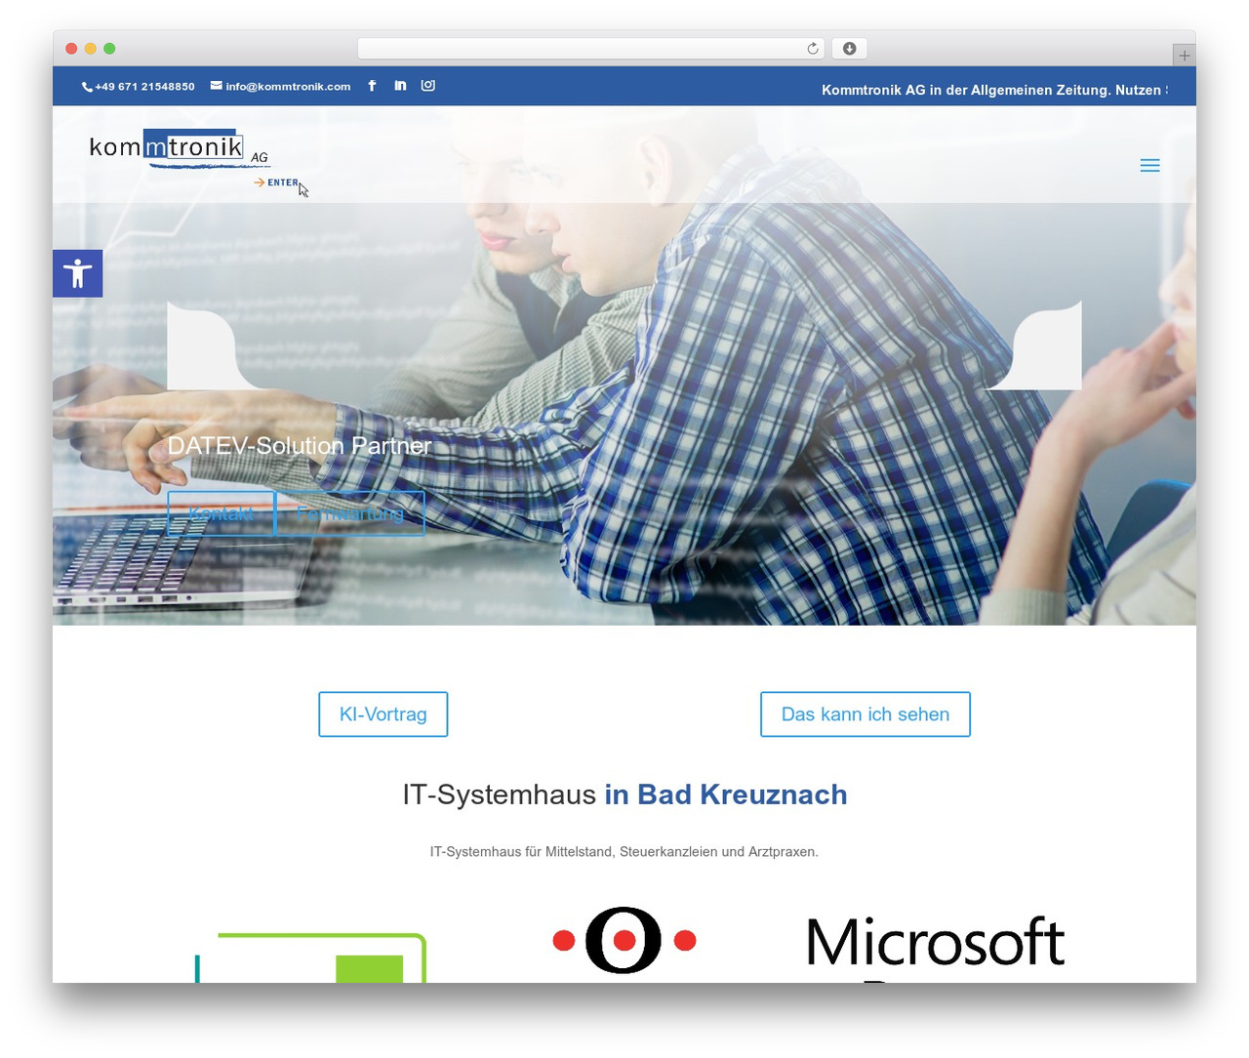The image size is (1249, 1058).
Task: Open the hamburger navigation menu
Action: coord(1150,166)
